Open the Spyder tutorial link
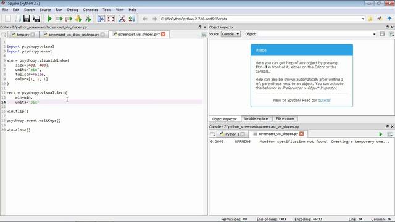Screen dimensions: 395x222 (x=324, y=100)
